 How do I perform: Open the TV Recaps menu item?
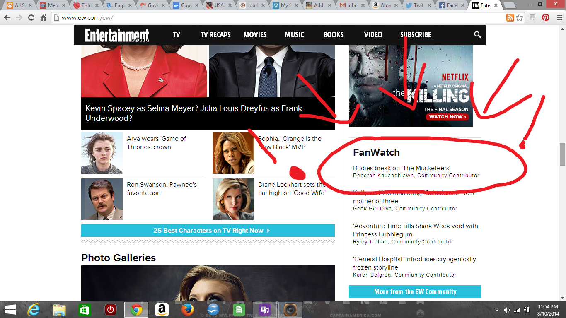pos(215,35)
